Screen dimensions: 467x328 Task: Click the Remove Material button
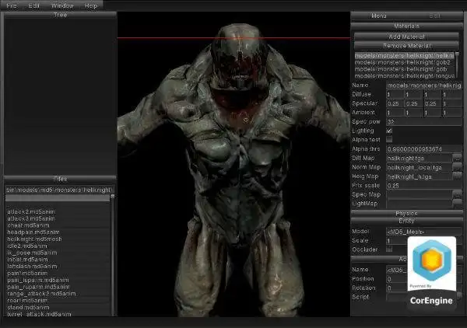406,46
